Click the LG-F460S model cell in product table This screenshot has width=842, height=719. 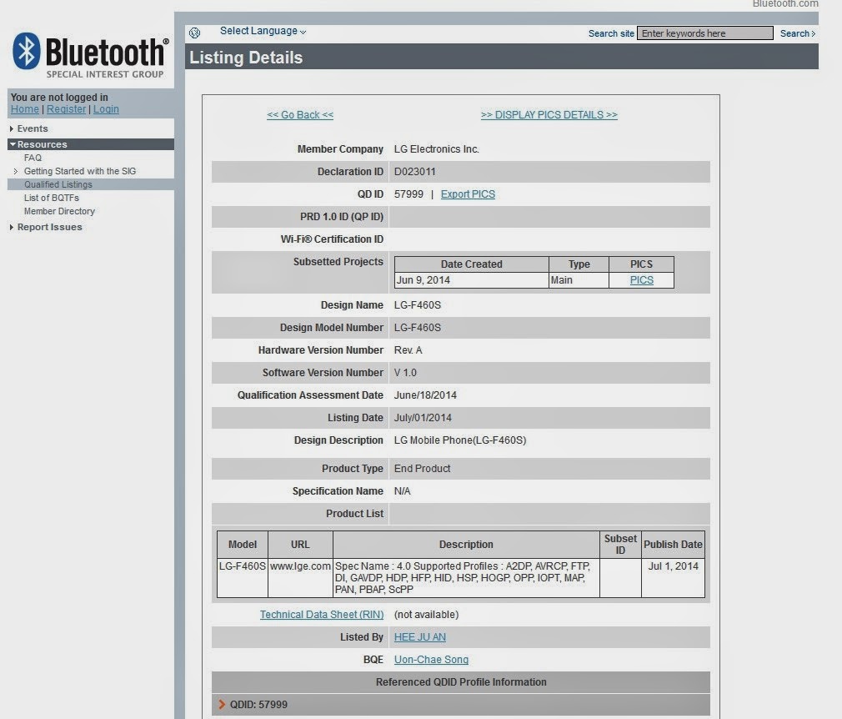click(243, 578)
